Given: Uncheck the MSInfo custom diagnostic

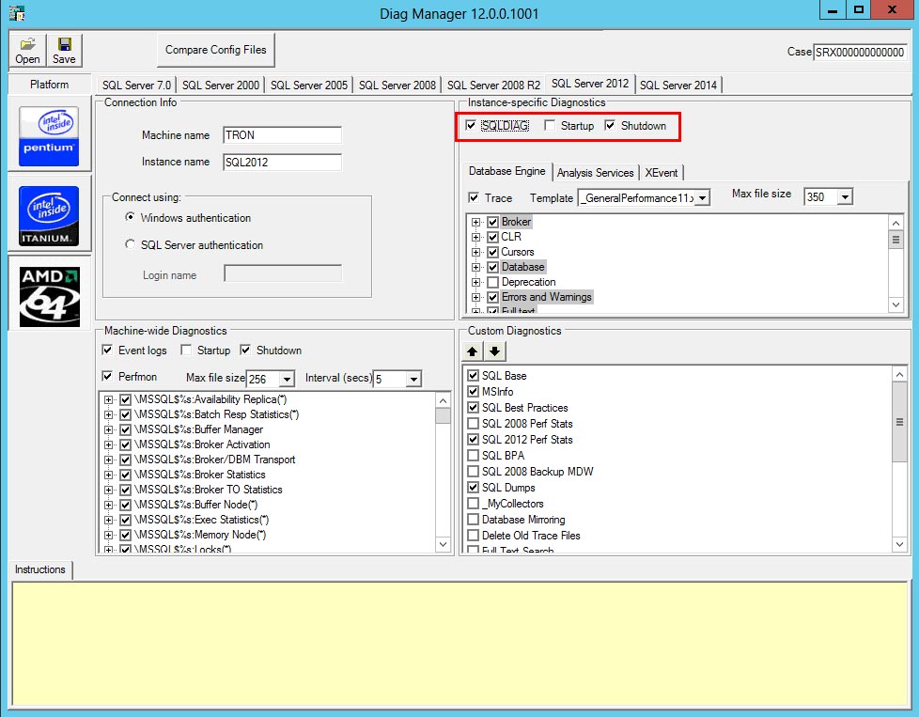Looking at the screenshot, I should pos(473,391).
